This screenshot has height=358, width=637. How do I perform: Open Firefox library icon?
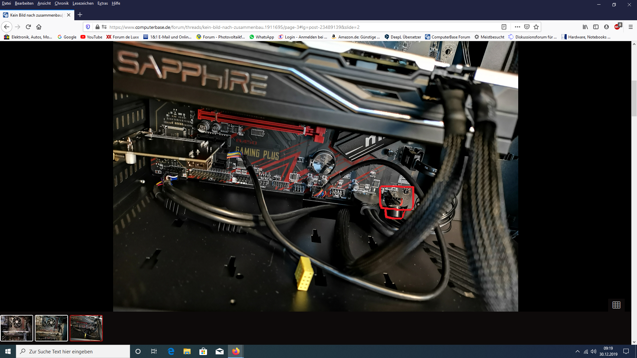tap(585, 27)
